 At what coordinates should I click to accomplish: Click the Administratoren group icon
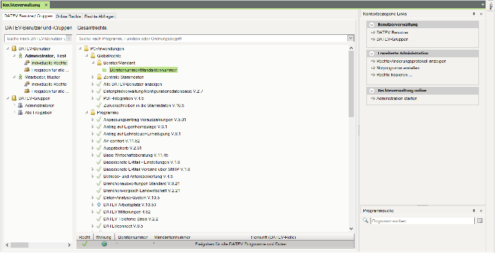pyautogui.click(x=20, y=106)
